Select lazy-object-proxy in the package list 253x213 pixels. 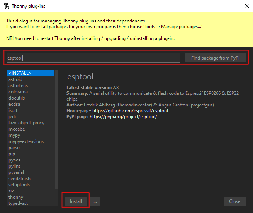pos(31,123)
